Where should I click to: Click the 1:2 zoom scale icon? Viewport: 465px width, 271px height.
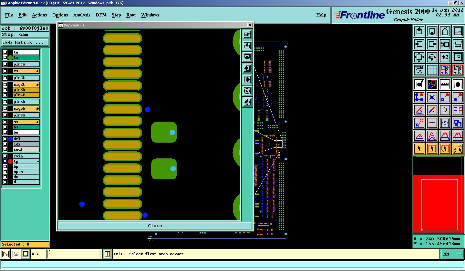445,57
